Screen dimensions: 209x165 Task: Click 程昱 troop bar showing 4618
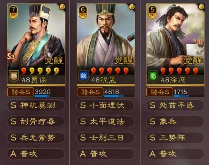coord(119,92)
